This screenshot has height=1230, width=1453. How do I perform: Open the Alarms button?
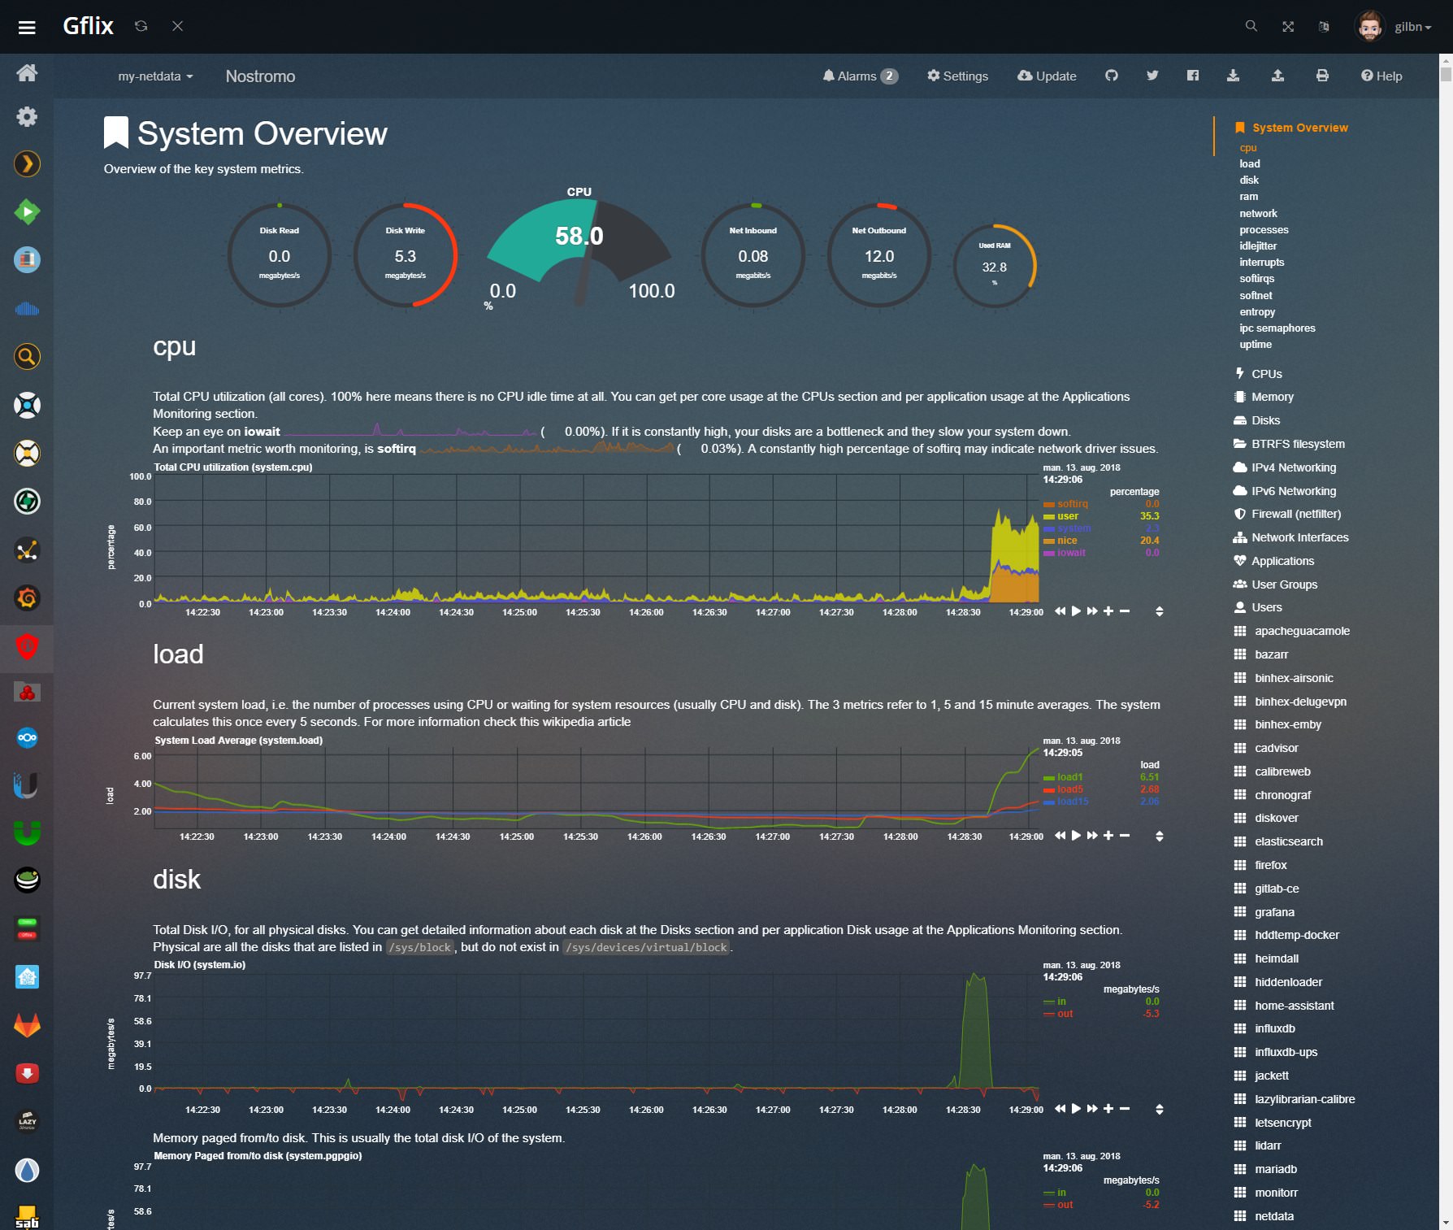859,76
